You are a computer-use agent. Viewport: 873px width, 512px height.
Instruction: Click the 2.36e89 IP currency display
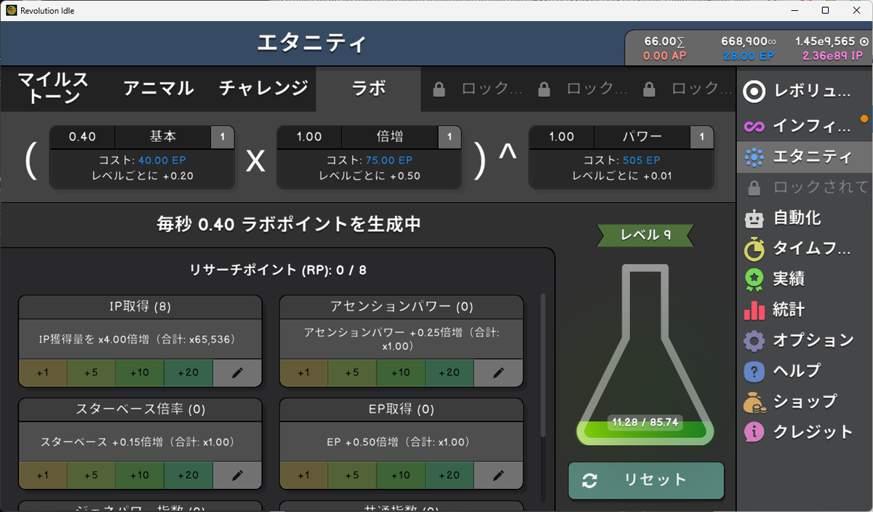(x=832, y=56)
